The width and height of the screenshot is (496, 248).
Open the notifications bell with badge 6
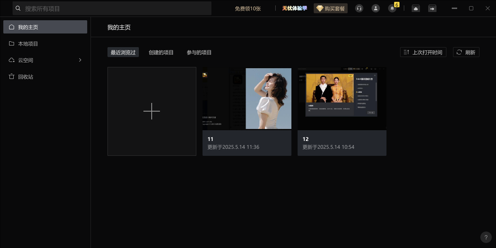click(x=392, y=8)
